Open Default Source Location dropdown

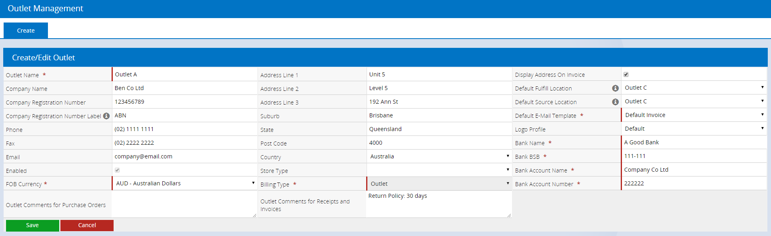(694, 101)
